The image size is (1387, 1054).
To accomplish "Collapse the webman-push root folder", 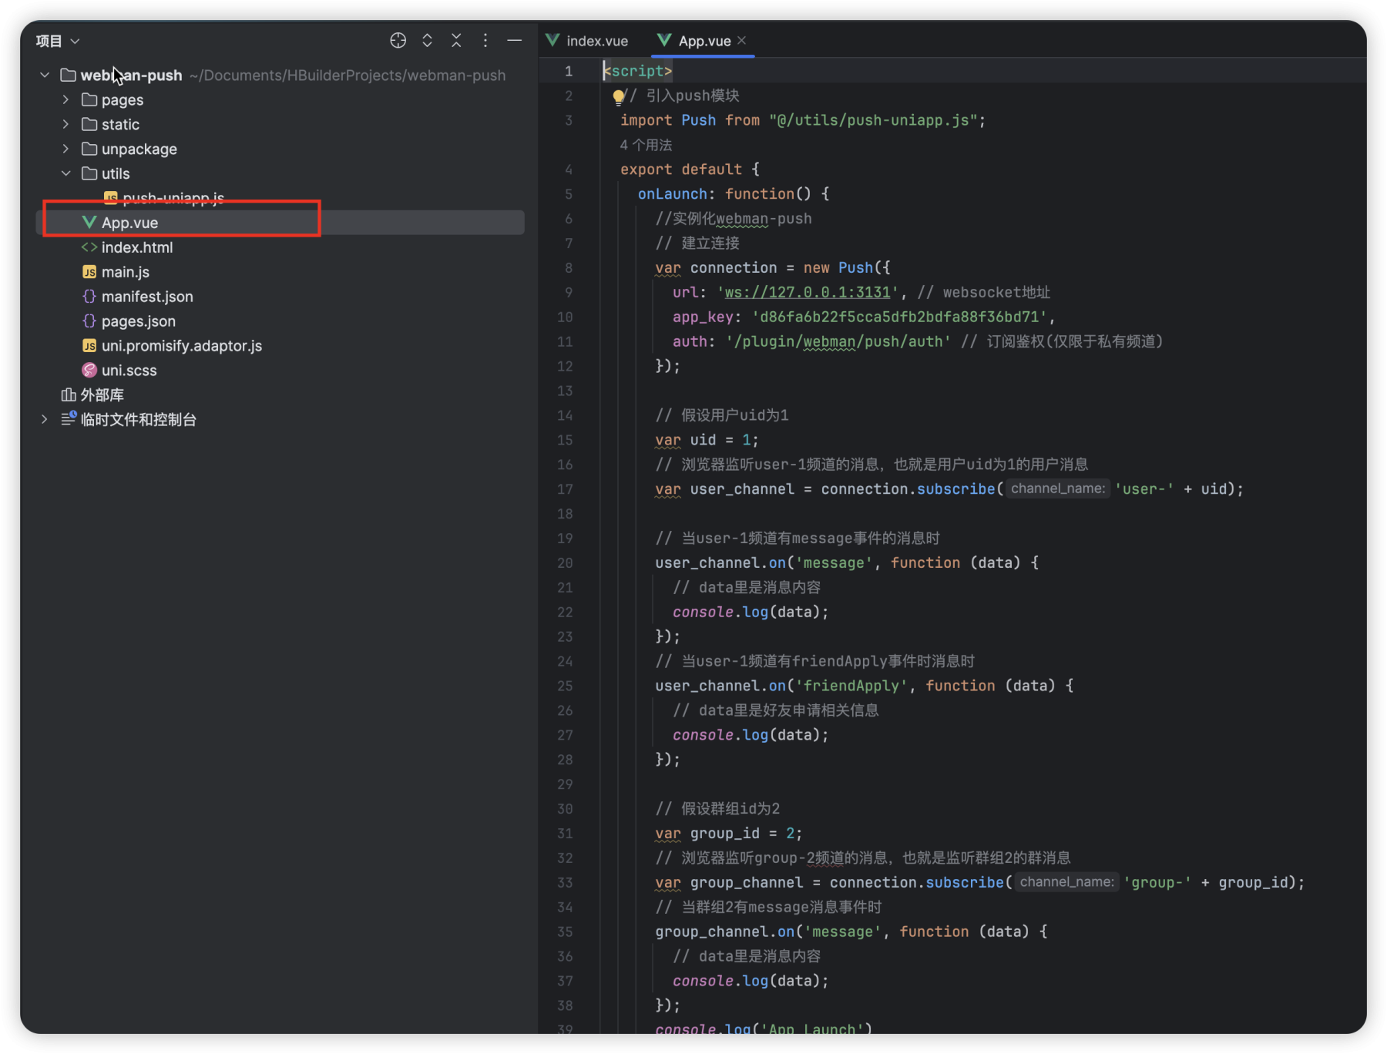I will pyautogui.click(x=45, y=76).
